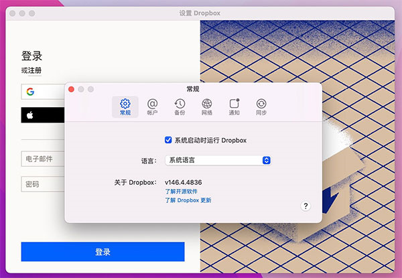Click the version text v146.4.4836

(184, 182)
